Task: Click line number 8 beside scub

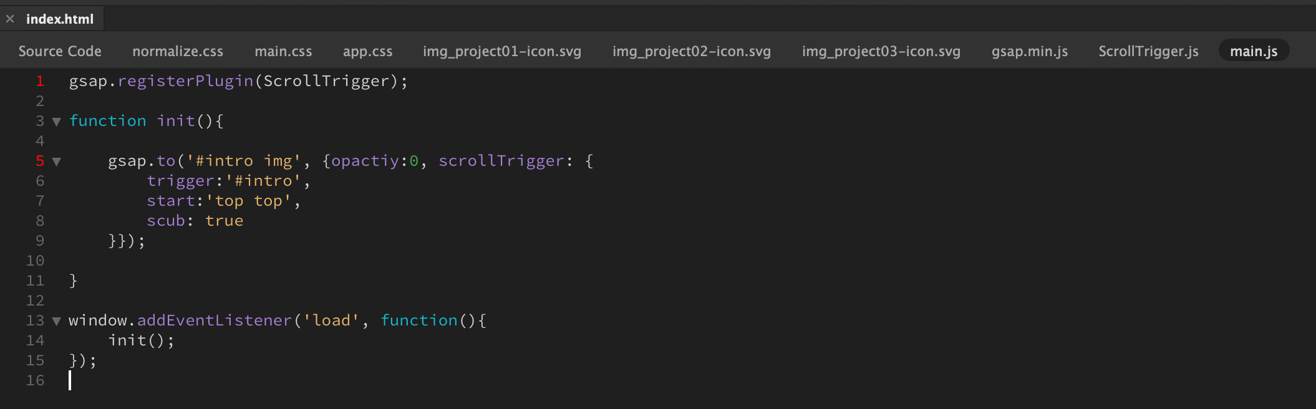Action: pyautogui.click(x=39, y=220)
